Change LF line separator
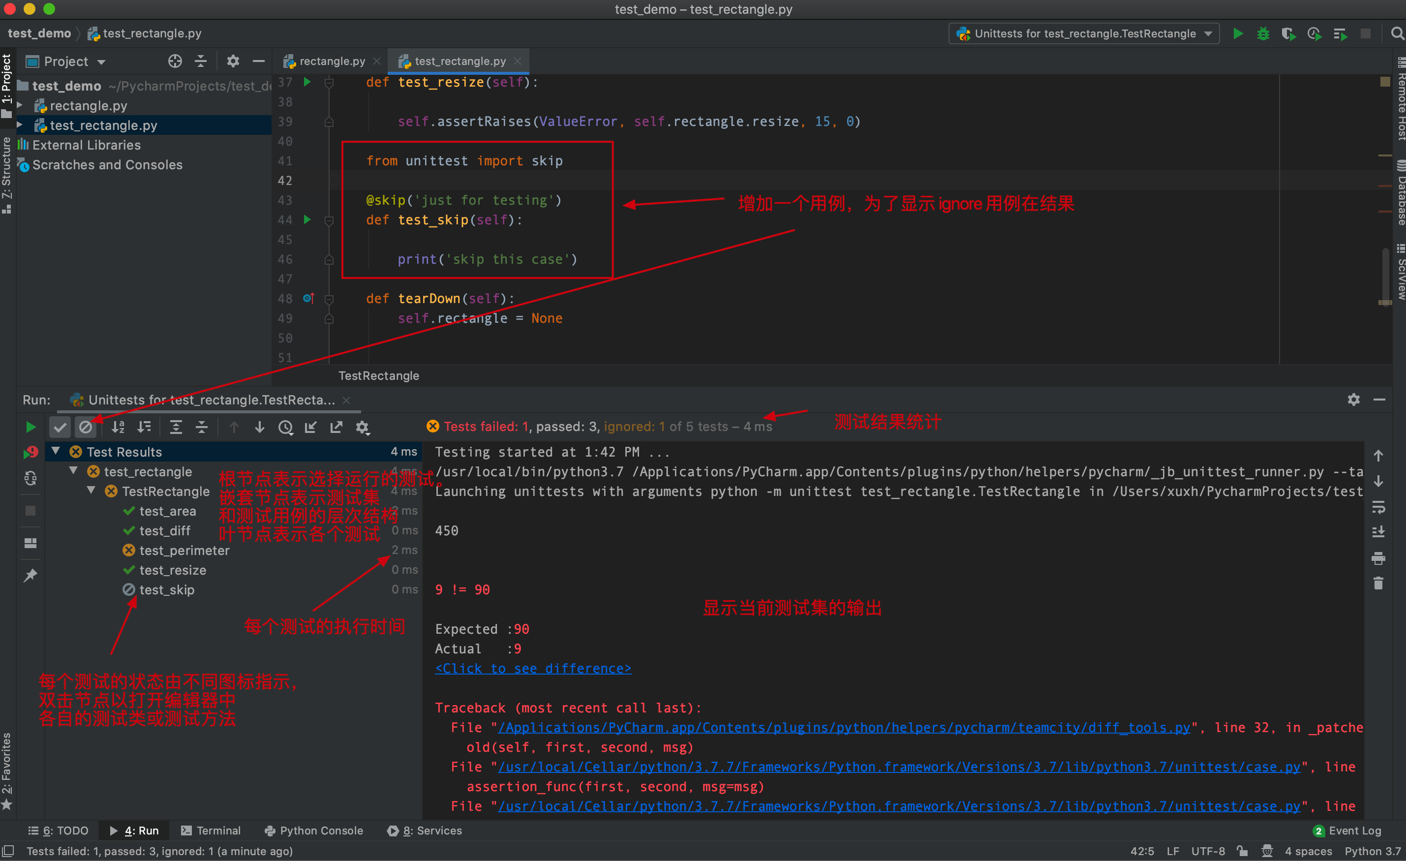Viewport: 1406px width, 861px height. [x=1173, y=851]
